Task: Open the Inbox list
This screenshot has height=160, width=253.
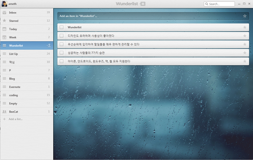Action: [27, 12]
